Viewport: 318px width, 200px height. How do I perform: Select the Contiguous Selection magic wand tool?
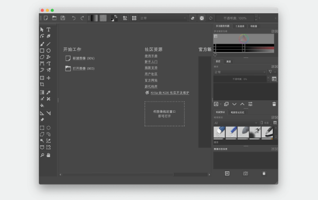pyautogui.click(x=42, y=141)
